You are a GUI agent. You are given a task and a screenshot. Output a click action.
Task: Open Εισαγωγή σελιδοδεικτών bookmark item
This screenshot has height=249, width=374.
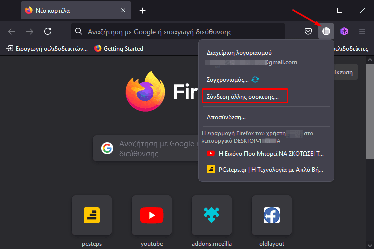[47, 49]
